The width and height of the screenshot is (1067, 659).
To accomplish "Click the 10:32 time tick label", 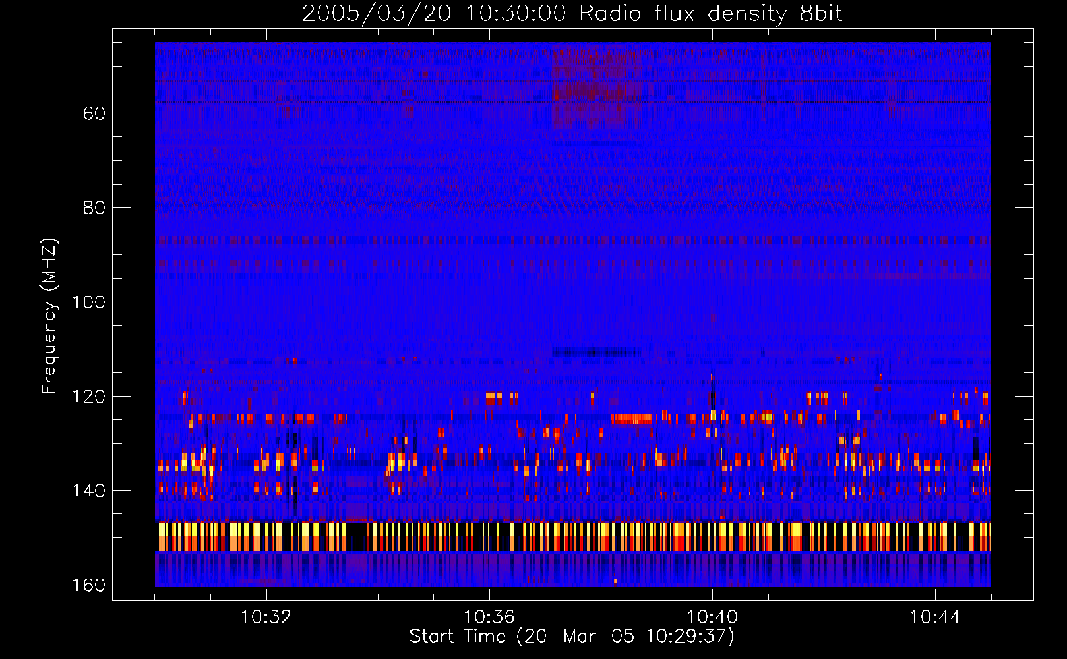I will pos(266,617).
